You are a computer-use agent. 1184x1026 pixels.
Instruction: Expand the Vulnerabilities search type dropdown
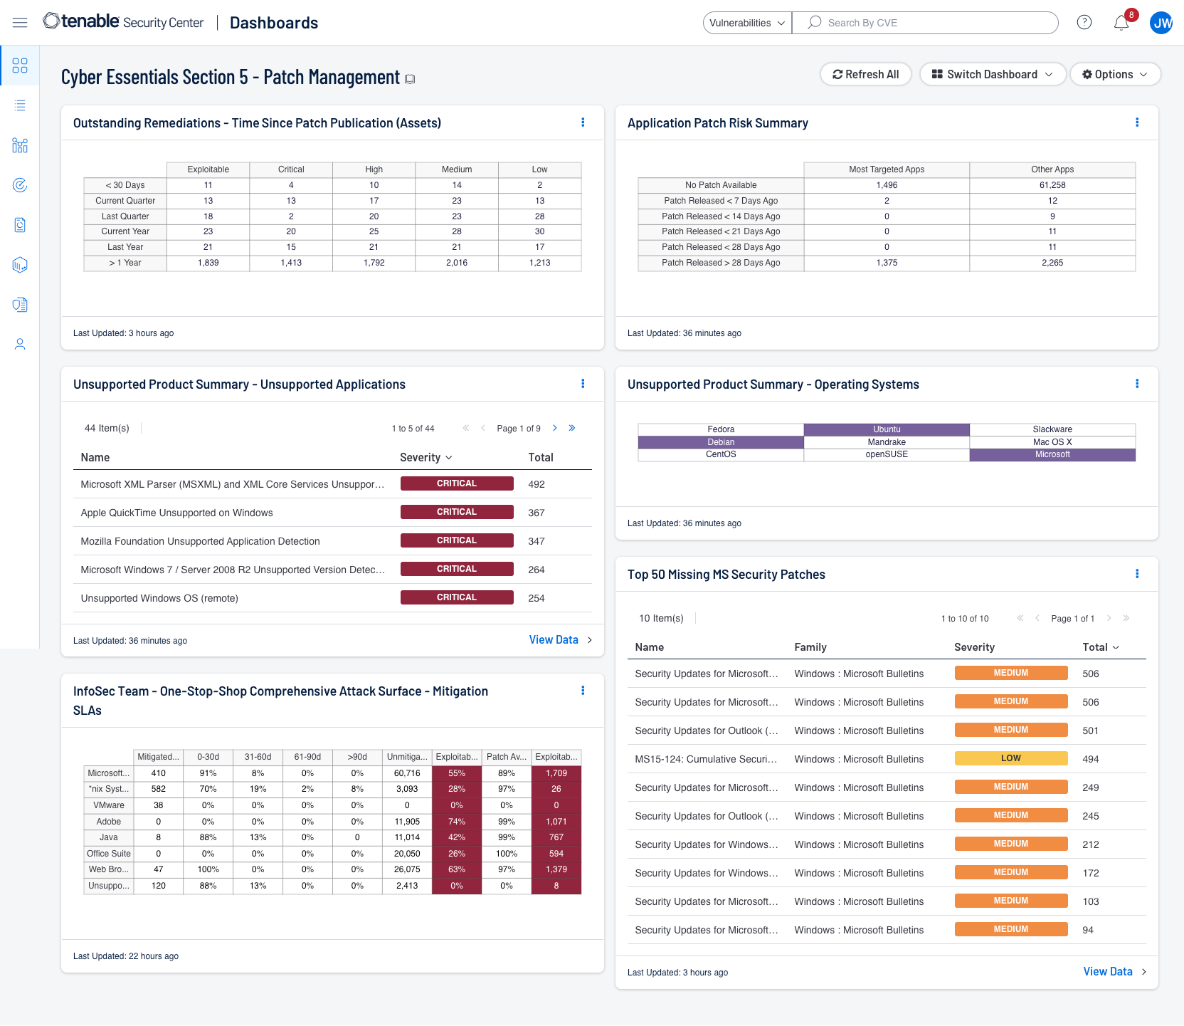[x=747, y=23]
